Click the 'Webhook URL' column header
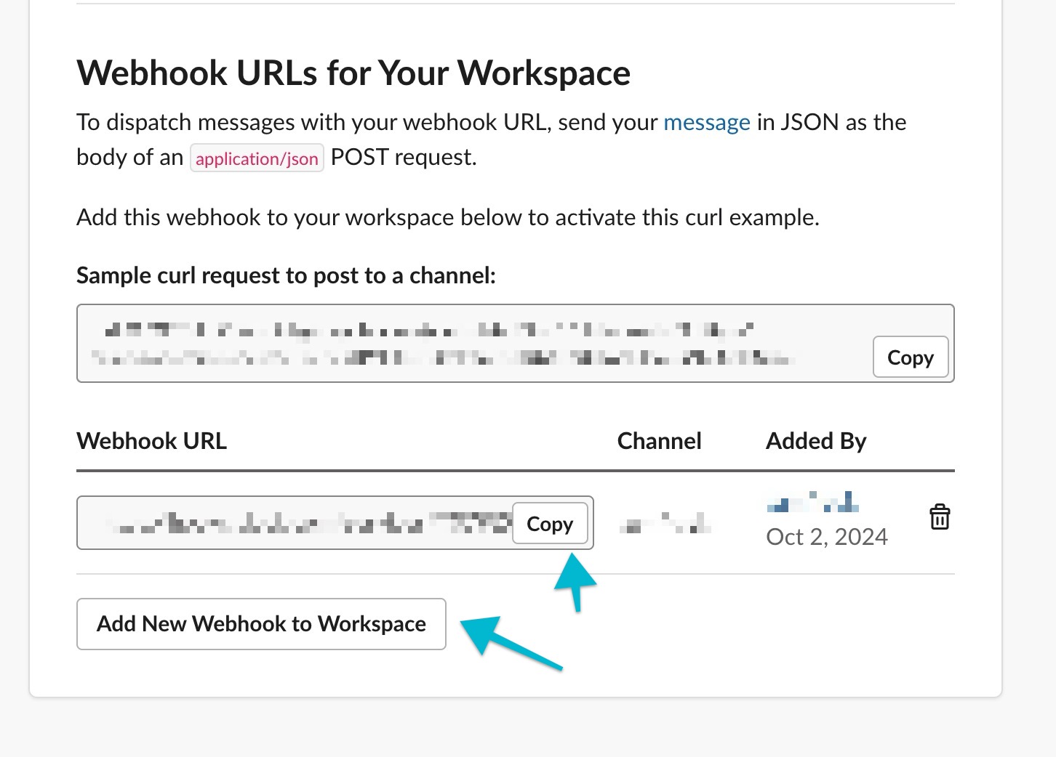 pos(152,441)
